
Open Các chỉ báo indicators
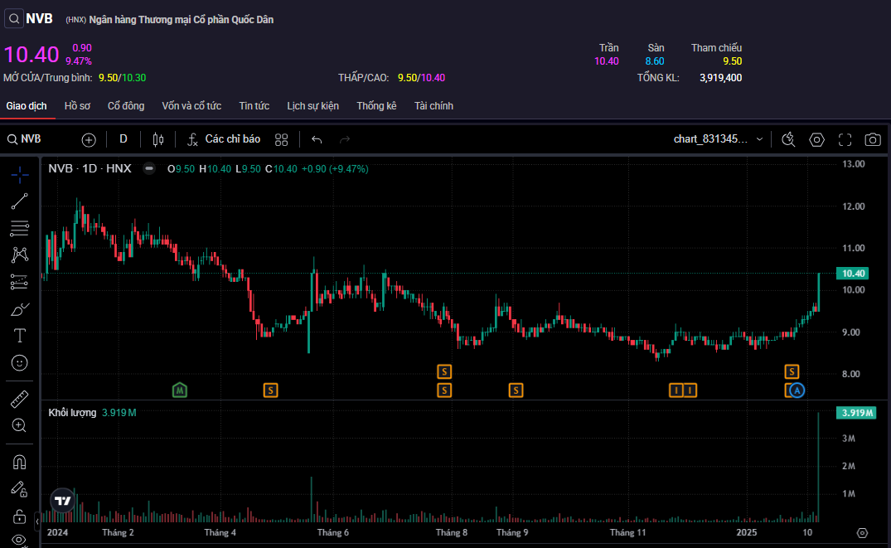tap(224, 139)
